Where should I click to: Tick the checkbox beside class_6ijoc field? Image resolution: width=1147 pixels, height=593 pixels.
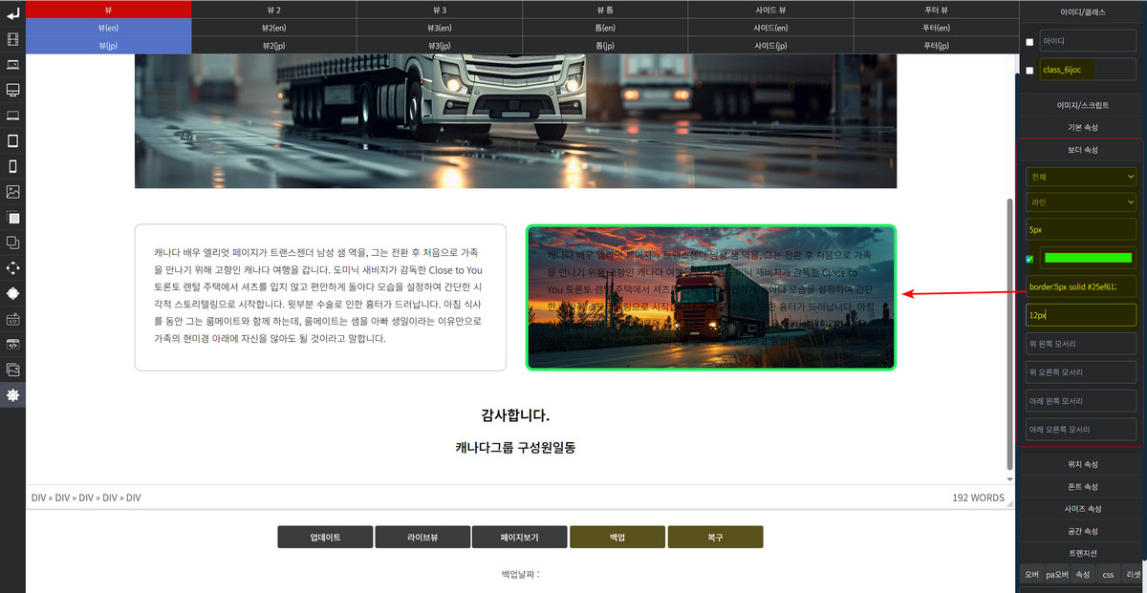[x=1029, y=70]
